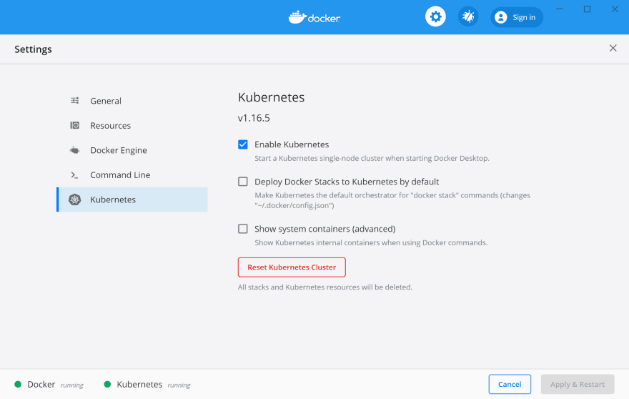Open settings via the gear icon
The image size is (629, 399).
435,17
